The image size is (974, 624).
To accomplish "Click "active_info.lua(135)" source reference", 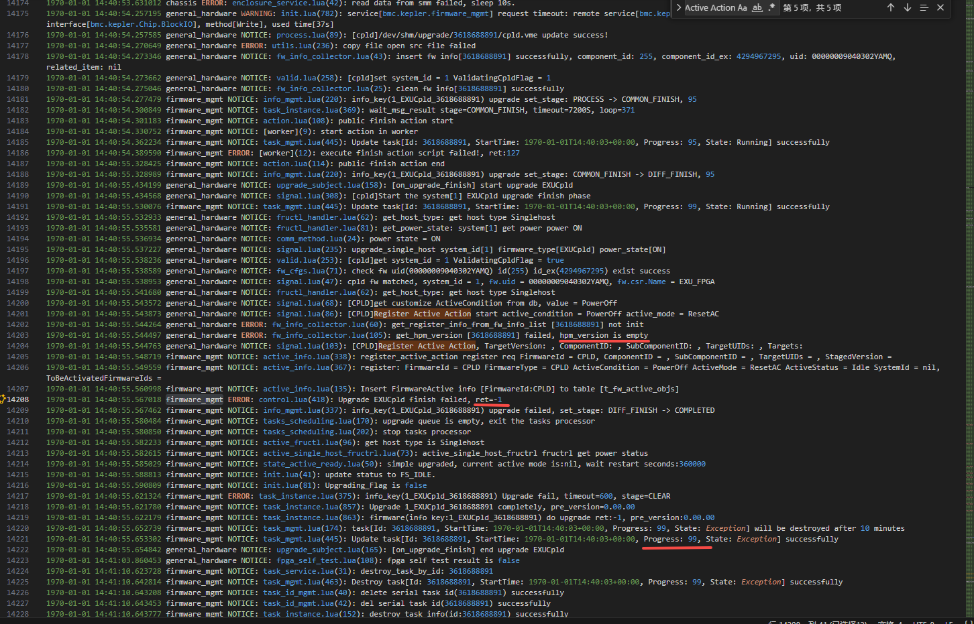I will click(x=307, y=389).
